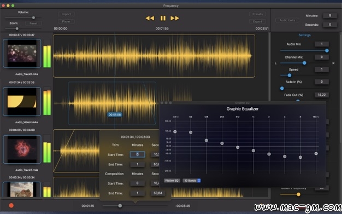Click the Cutoff Frequency slider knob
The image size is (342, 214).
point(298,194)
